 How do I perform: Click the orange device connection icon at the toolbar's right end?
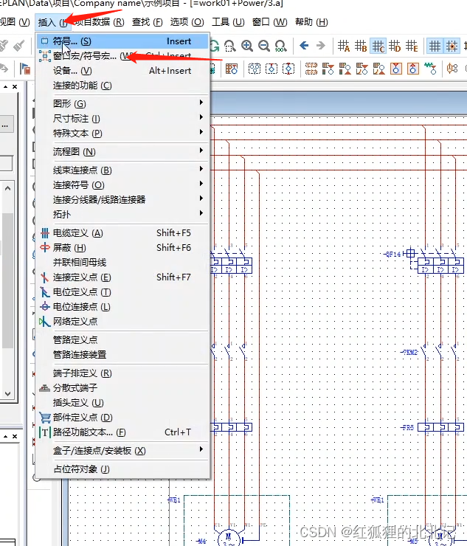452,69
